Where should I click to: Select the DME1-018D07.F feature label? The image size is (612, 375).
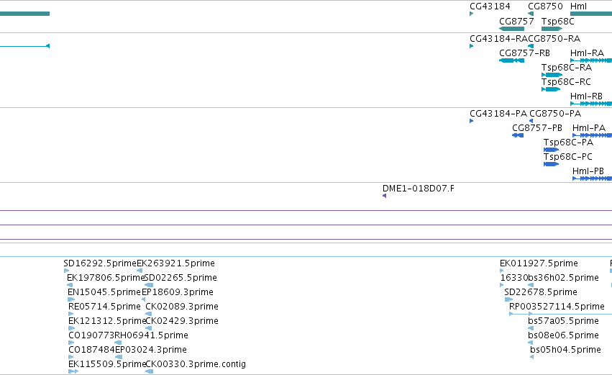pyautogui.click(x=419, y=189)
